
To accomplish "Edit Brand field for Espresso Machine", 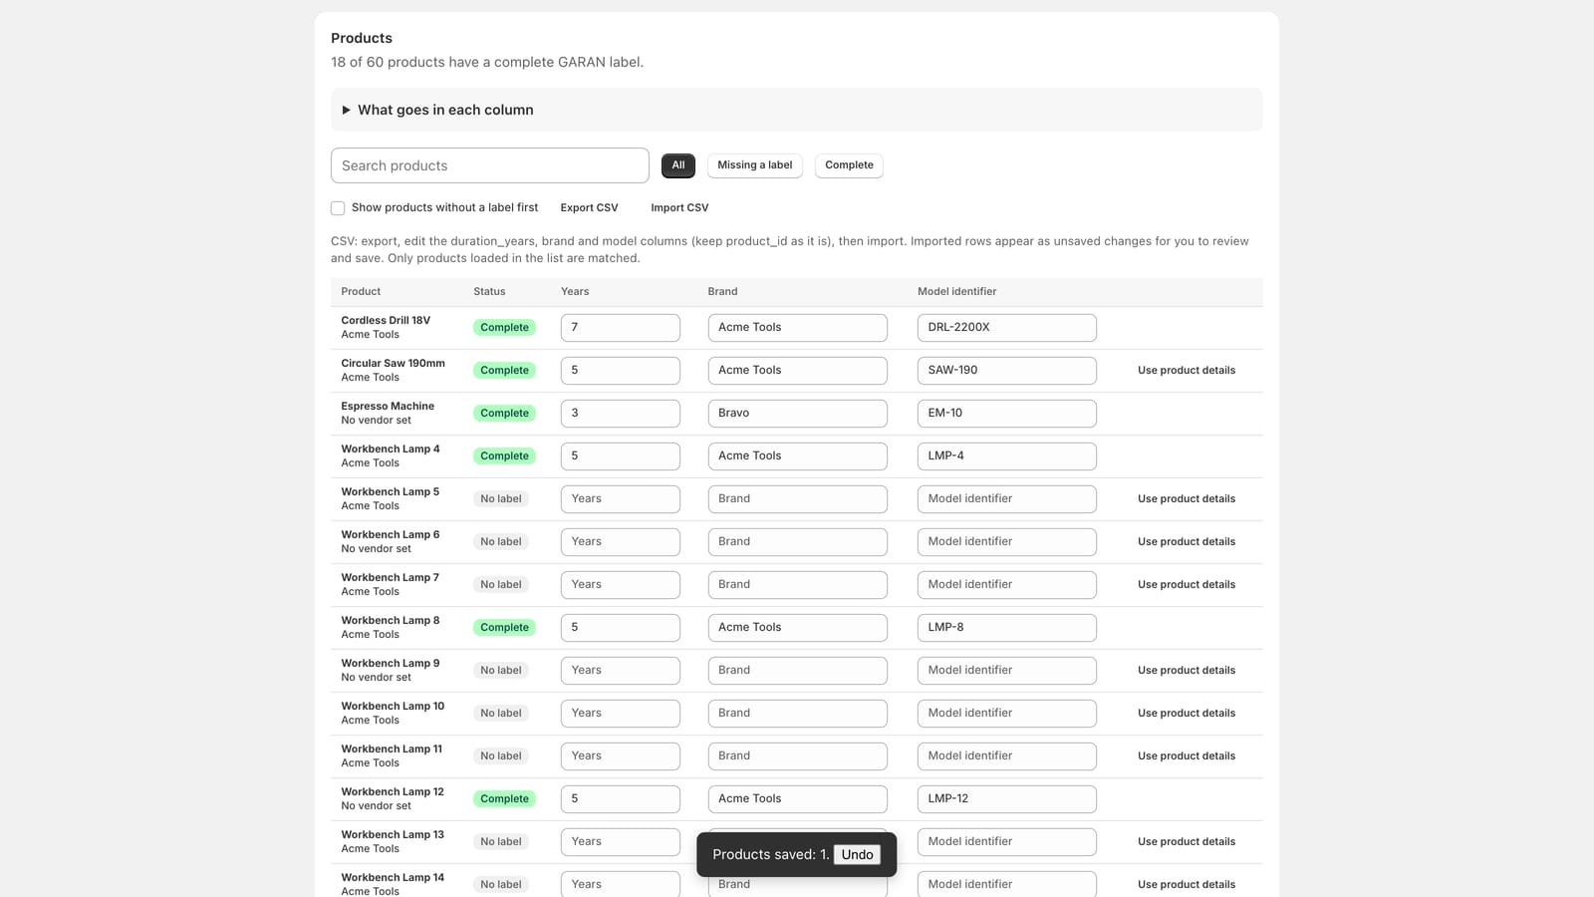I will pos(797,414).
